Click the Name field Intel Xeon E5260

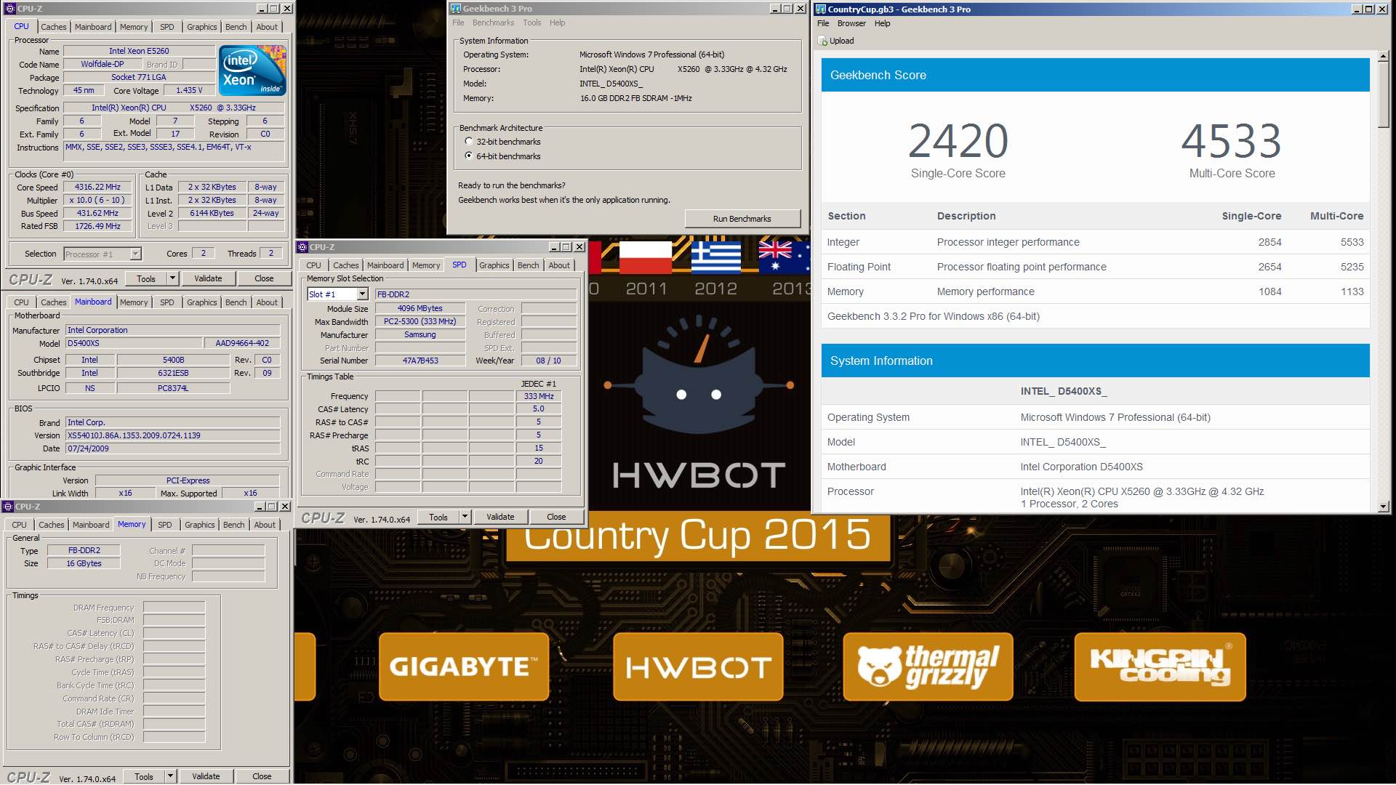[139, 51]
